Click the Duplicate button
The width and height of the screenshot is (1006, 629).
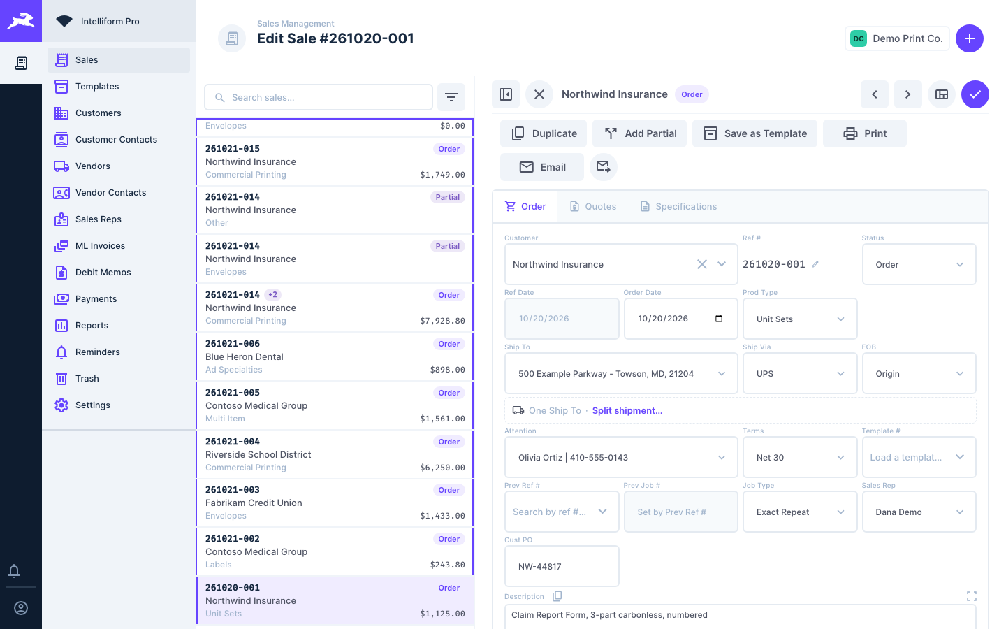(544, 133)
